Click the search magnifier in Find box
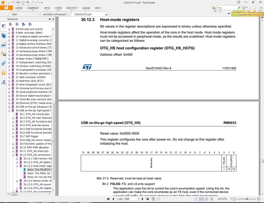This screenshot has width=264, height=203. (239, 7)
